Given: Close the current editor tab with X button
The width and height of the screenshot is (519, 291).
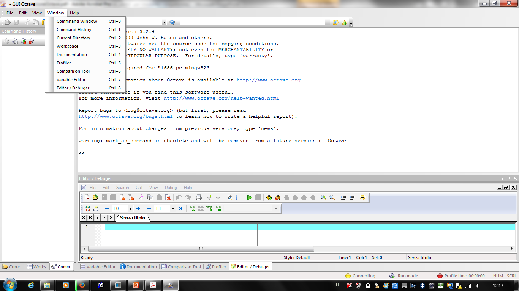Looking at the screenshot, I should (x=84, y=218).
